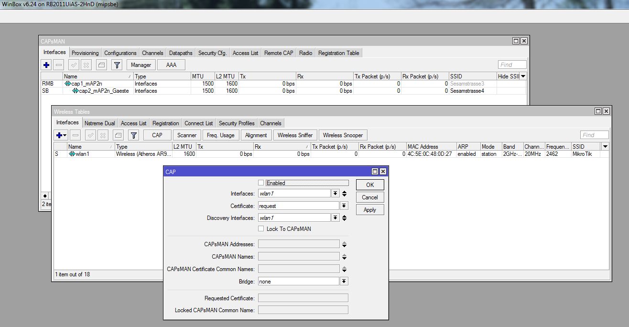Toggle the Enabled checkbox in CAP dialog
The height and width of the screenshot is (327, 629).
tap(261, 183)
